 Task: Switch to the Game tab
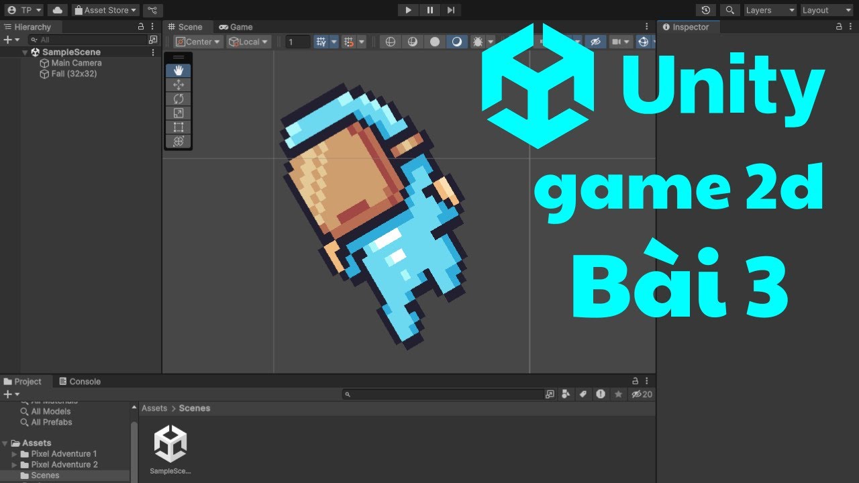click(236, 27)
